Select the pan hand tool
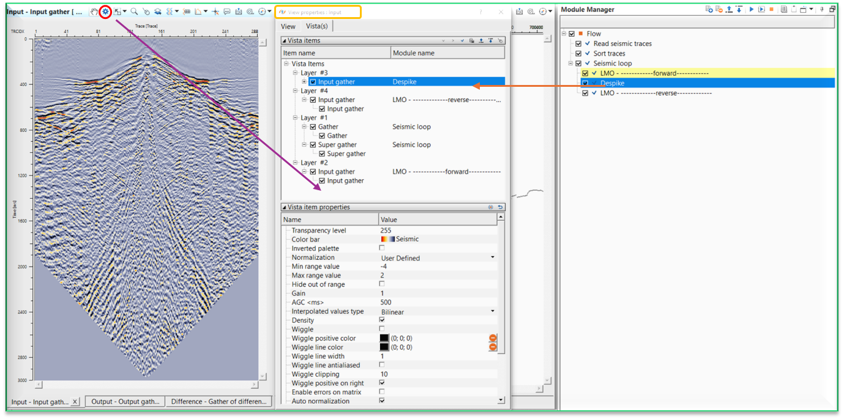This screenshot has width=844, height=420. (94, 12)
